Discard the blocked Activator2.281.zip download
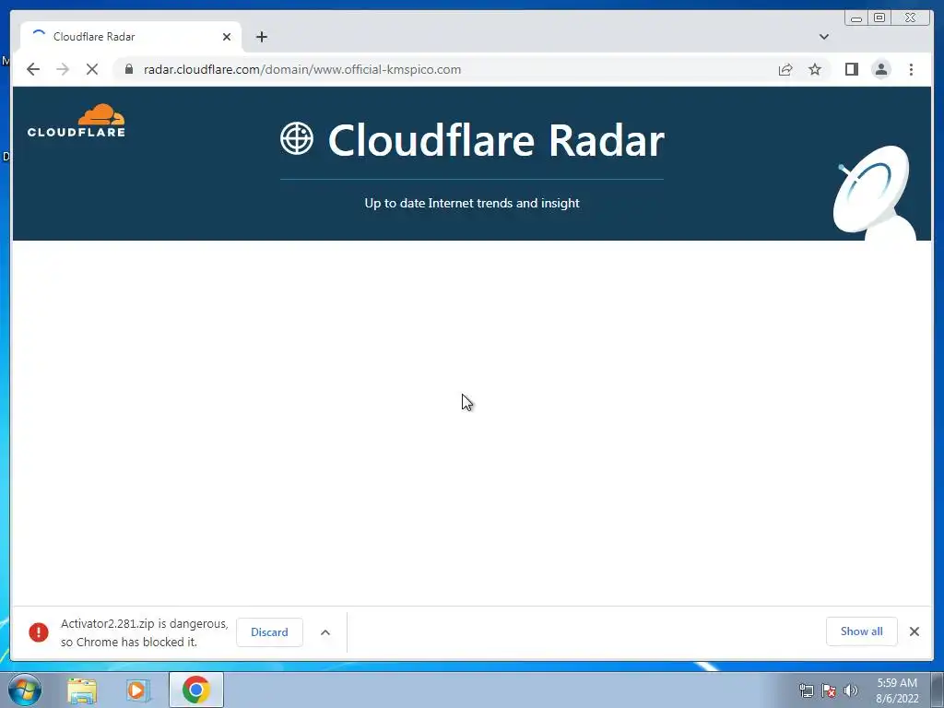The width and height of the screenshot is (944, 708). (269, 632)
